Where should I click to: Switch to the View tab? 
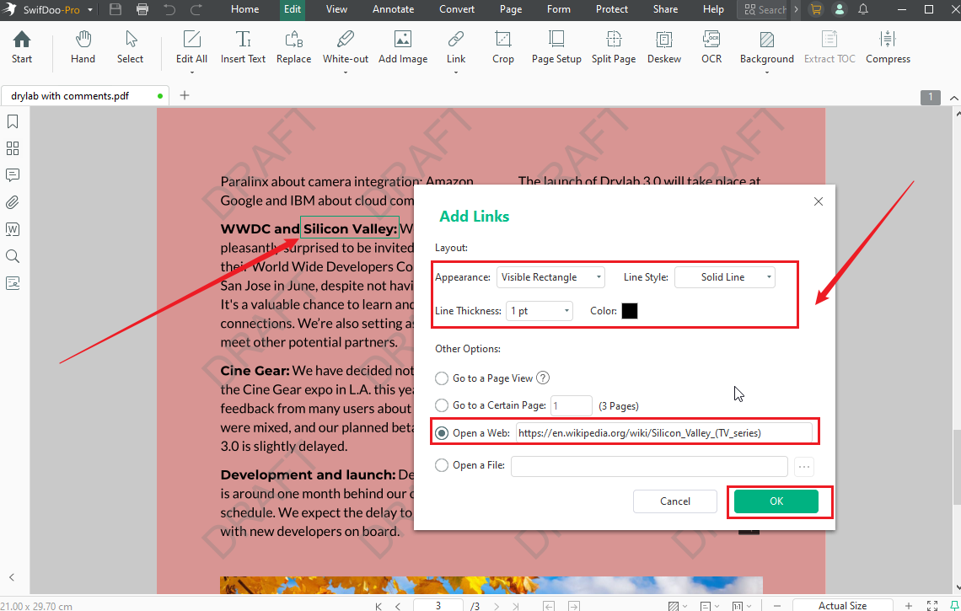[x=336, y=9]
